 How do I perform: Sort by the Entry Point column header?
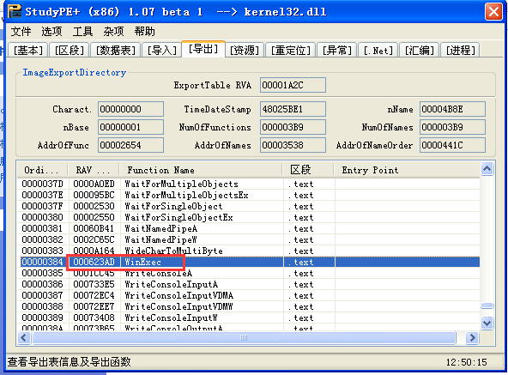[x=407, y=170]
